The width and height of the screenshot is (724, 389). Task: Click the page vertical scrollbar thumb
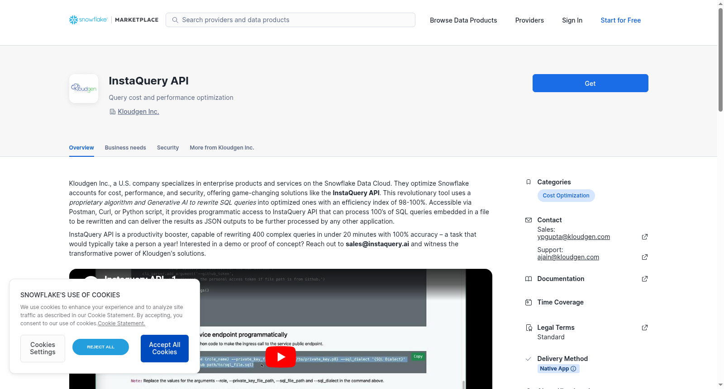point(720,59)
